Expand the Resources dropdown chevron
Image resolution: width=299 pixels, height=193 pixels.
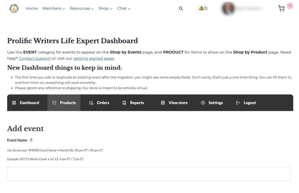click(x=93, y=9)
